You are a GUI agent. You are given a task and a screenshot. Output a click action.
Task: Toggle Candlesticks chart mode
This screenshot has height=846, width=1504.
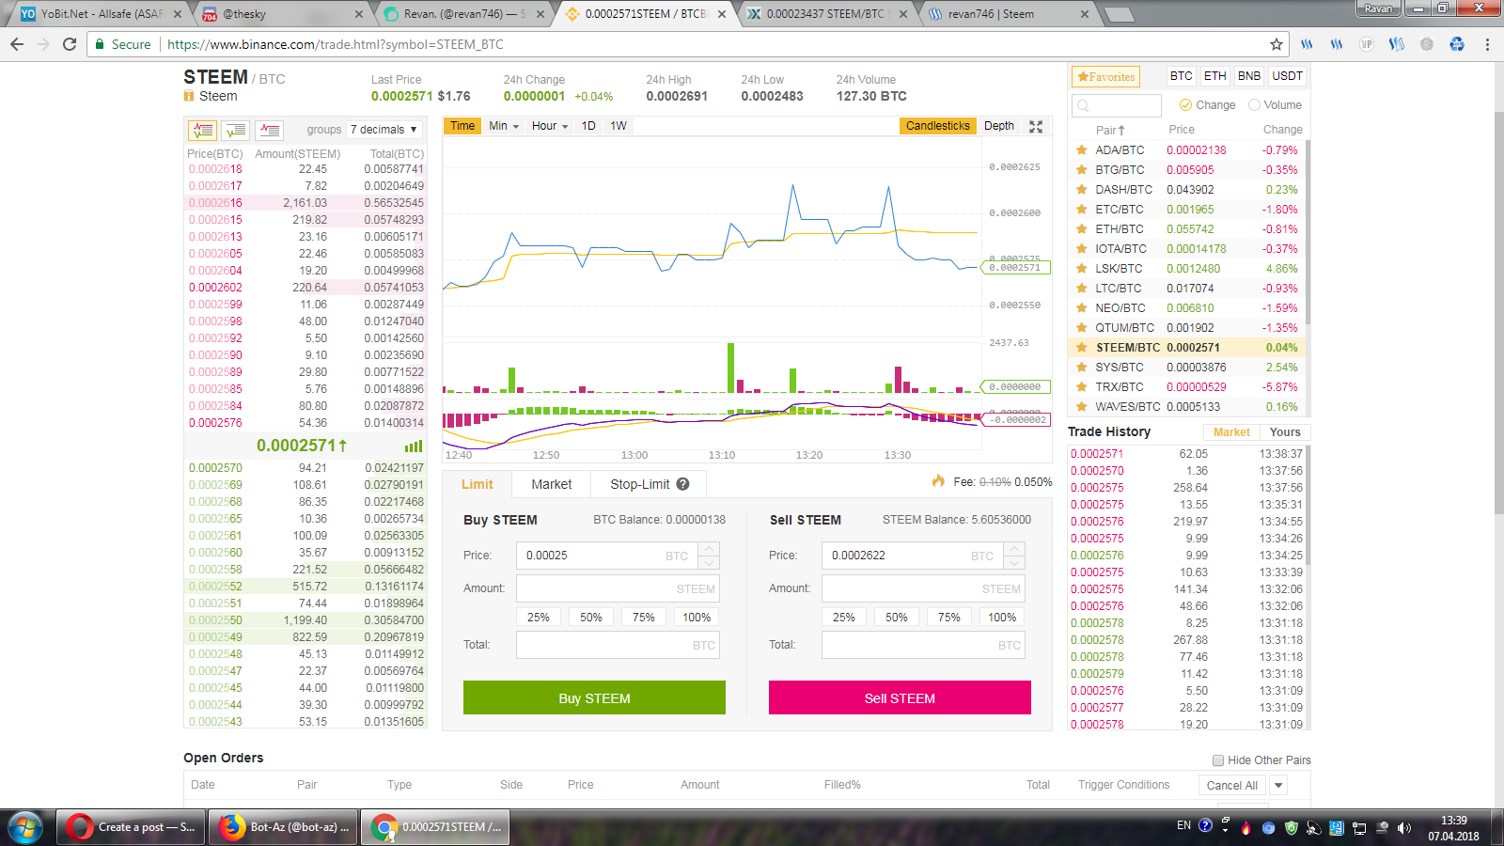(x=937, y=126)
